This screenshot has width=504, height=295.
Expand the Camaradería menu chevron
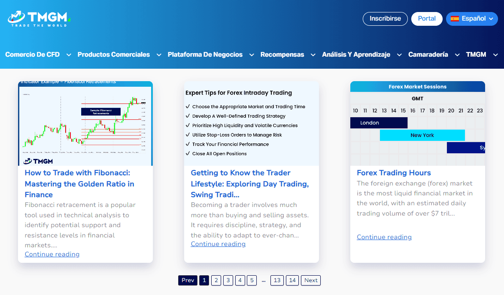coord(457,55)
